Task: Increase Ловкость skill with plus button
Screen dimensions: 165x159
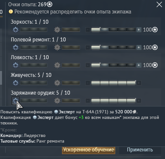Action: click(139, 65)
